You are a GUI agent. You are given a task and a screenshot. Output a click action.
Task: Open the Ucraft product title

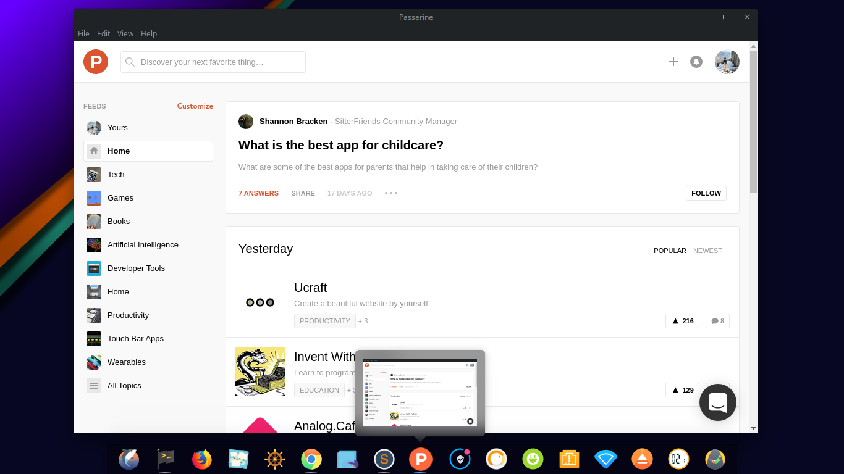point(310,288)
